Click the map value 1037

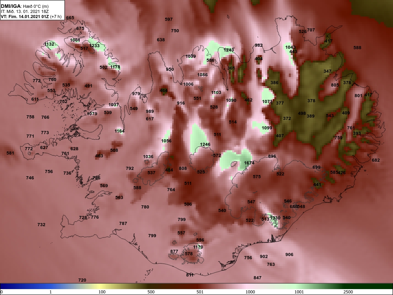tap(114, 105)
